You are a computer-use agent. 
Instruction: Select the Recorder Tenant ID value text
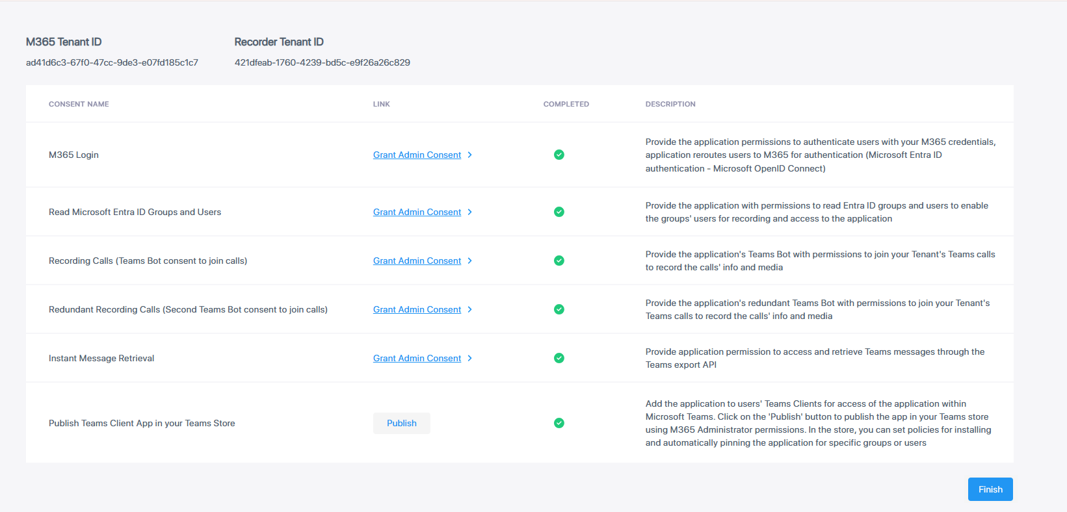pos(322,62)
